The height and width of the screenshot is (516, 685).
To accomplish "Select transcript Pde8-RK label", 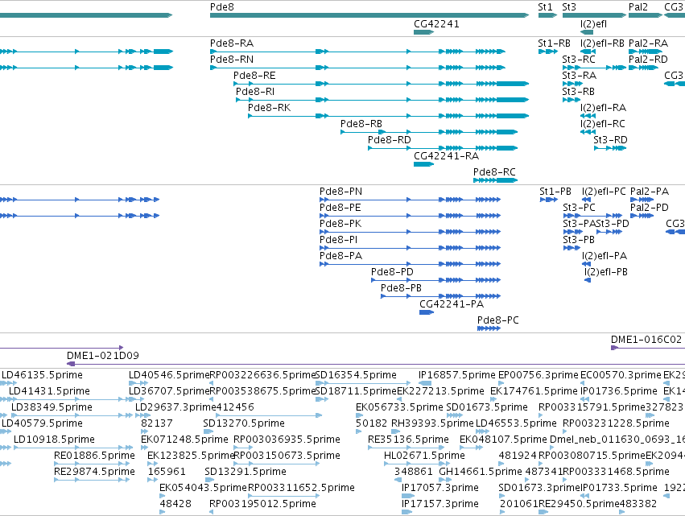I will 270,108.
